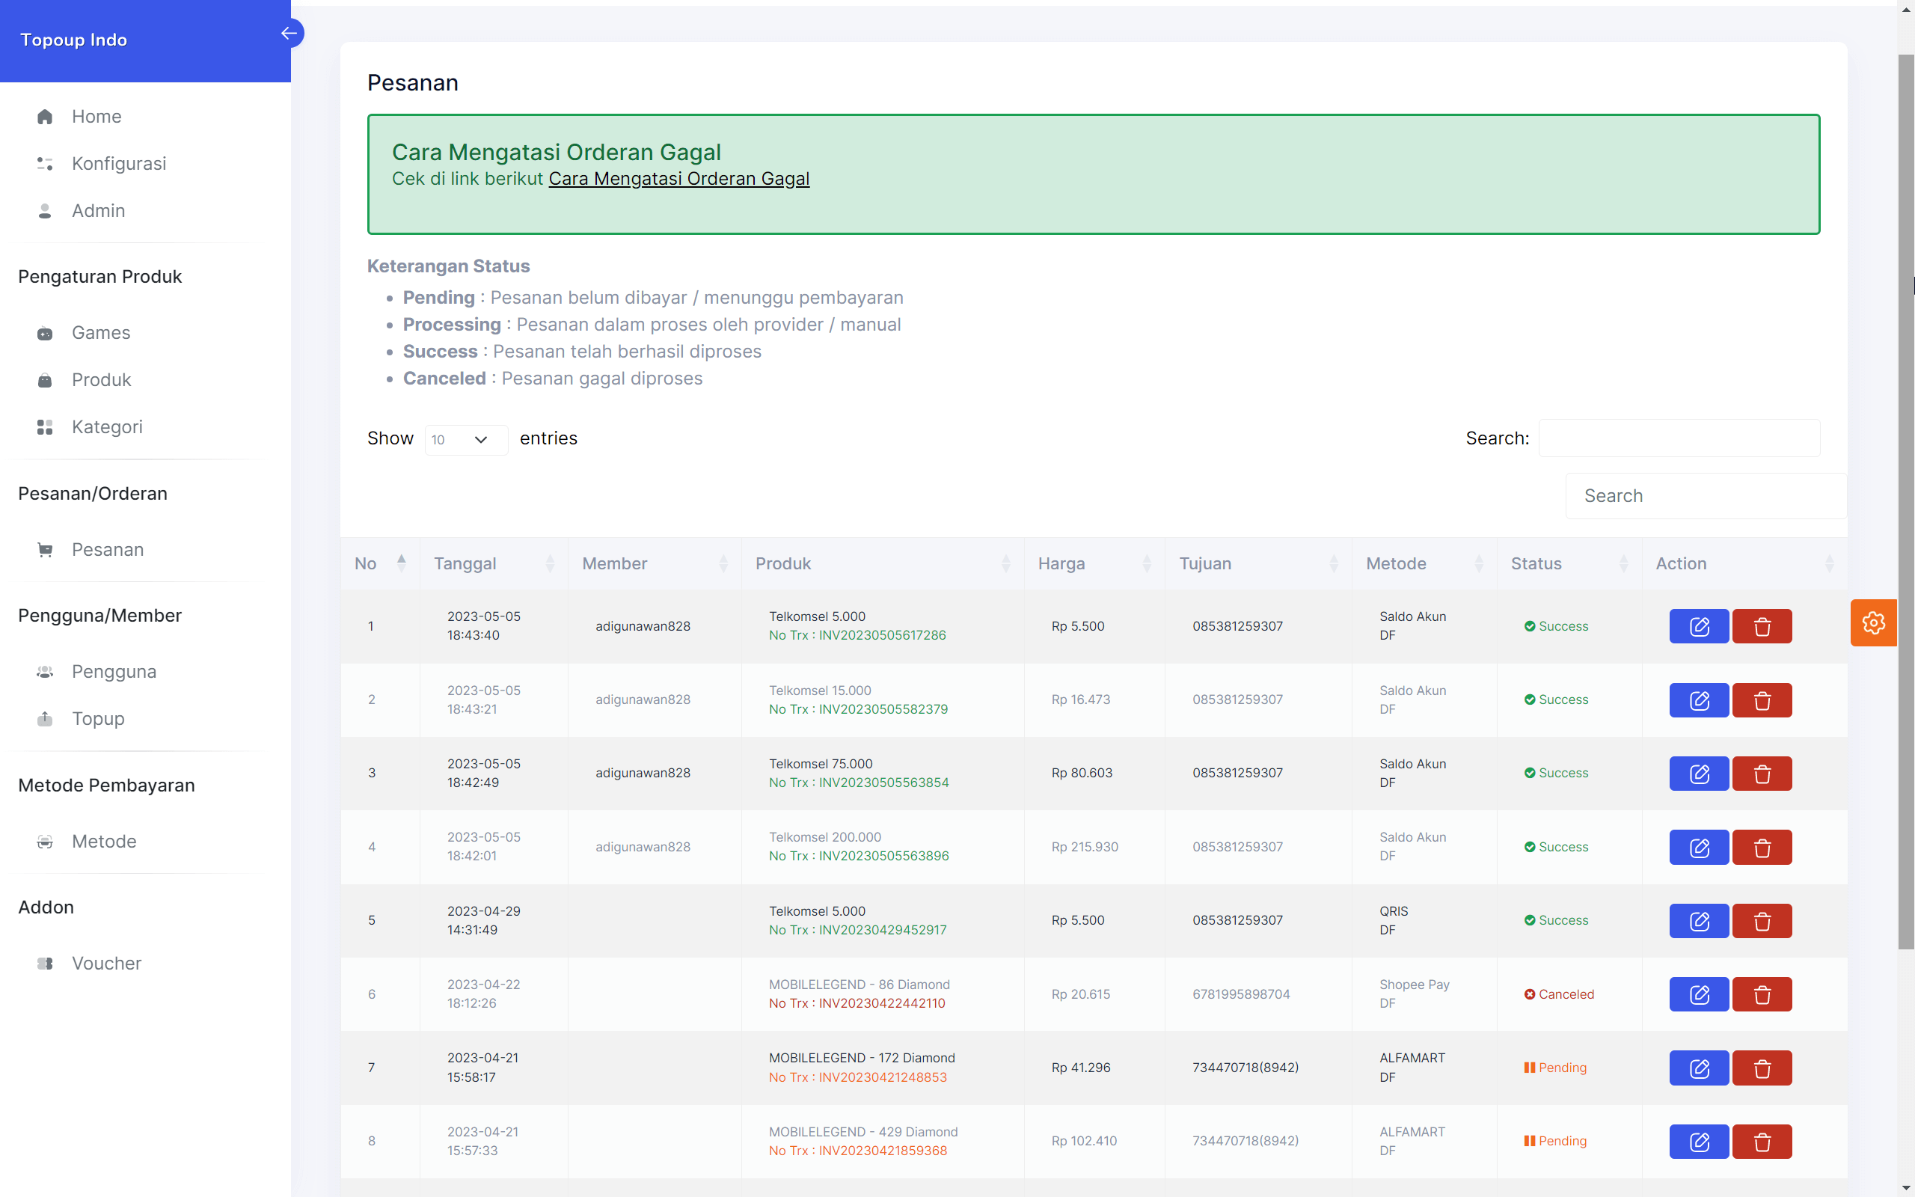Image resolution: width=1915 pixels, height=1197 pixels.
Task: Delete order row 5 paid via QRIS
Action: click(x=1762, y=921)
